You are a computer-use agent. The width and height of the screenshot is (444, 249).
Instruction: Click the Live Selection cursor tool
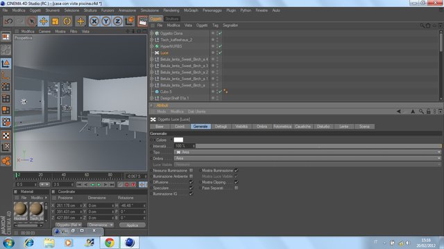32,21
